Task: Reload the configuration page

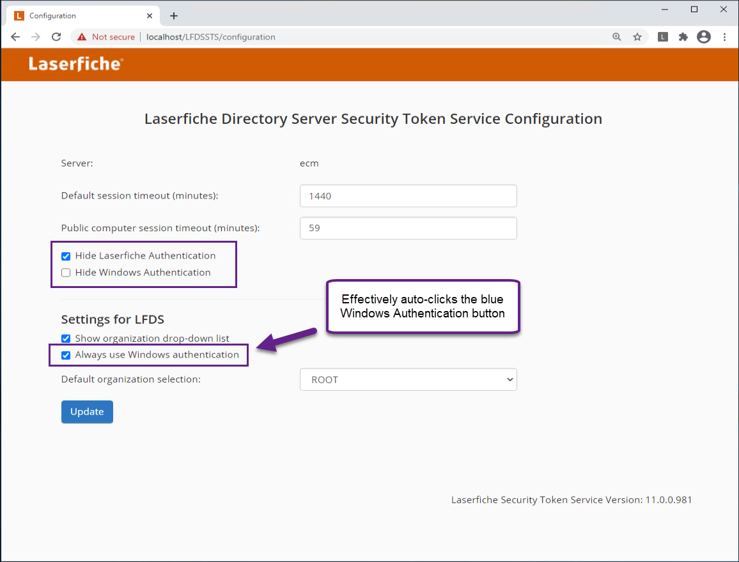Action: 56,36
